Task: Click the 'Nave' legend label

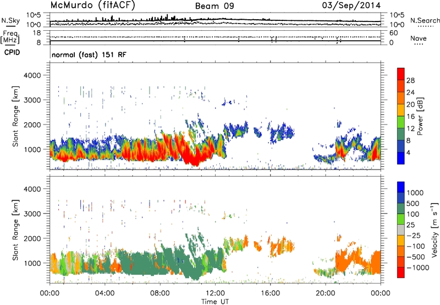Action: coord(419,39)
